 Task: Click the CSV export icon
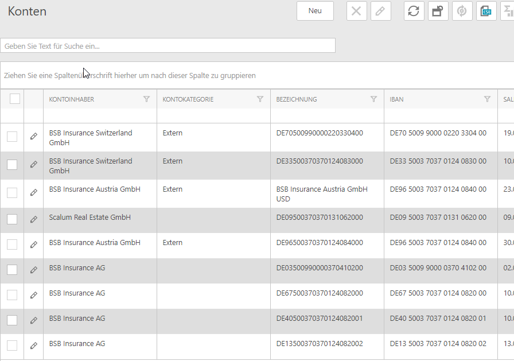[486, 11]
